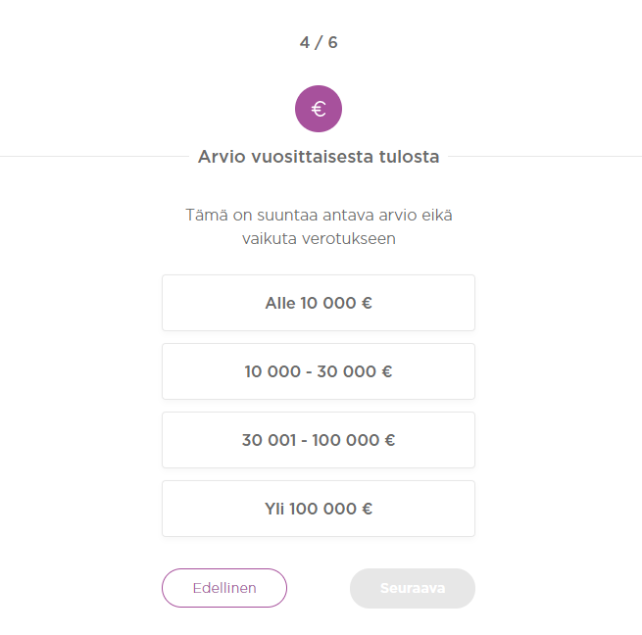Click the purple euro circle icon
This screenshot has width=642, height=635.
[319, 109]
